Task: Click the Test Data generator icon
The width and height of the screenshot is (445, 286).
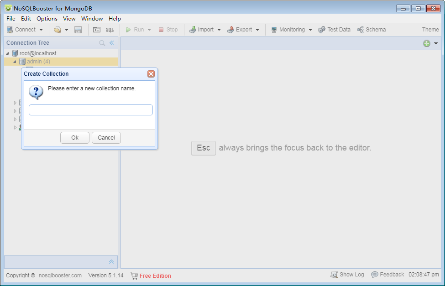Action: pyautogui.click(x=335, y=29)
